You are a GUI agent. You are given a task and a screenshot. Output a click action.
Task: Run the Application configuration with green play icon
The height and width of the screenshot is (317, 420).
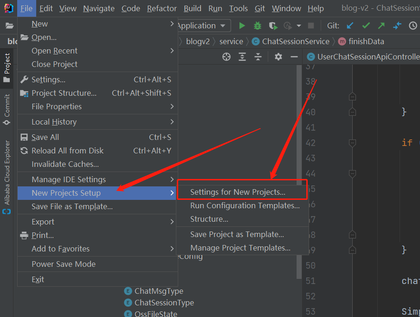tap(242, 26)
